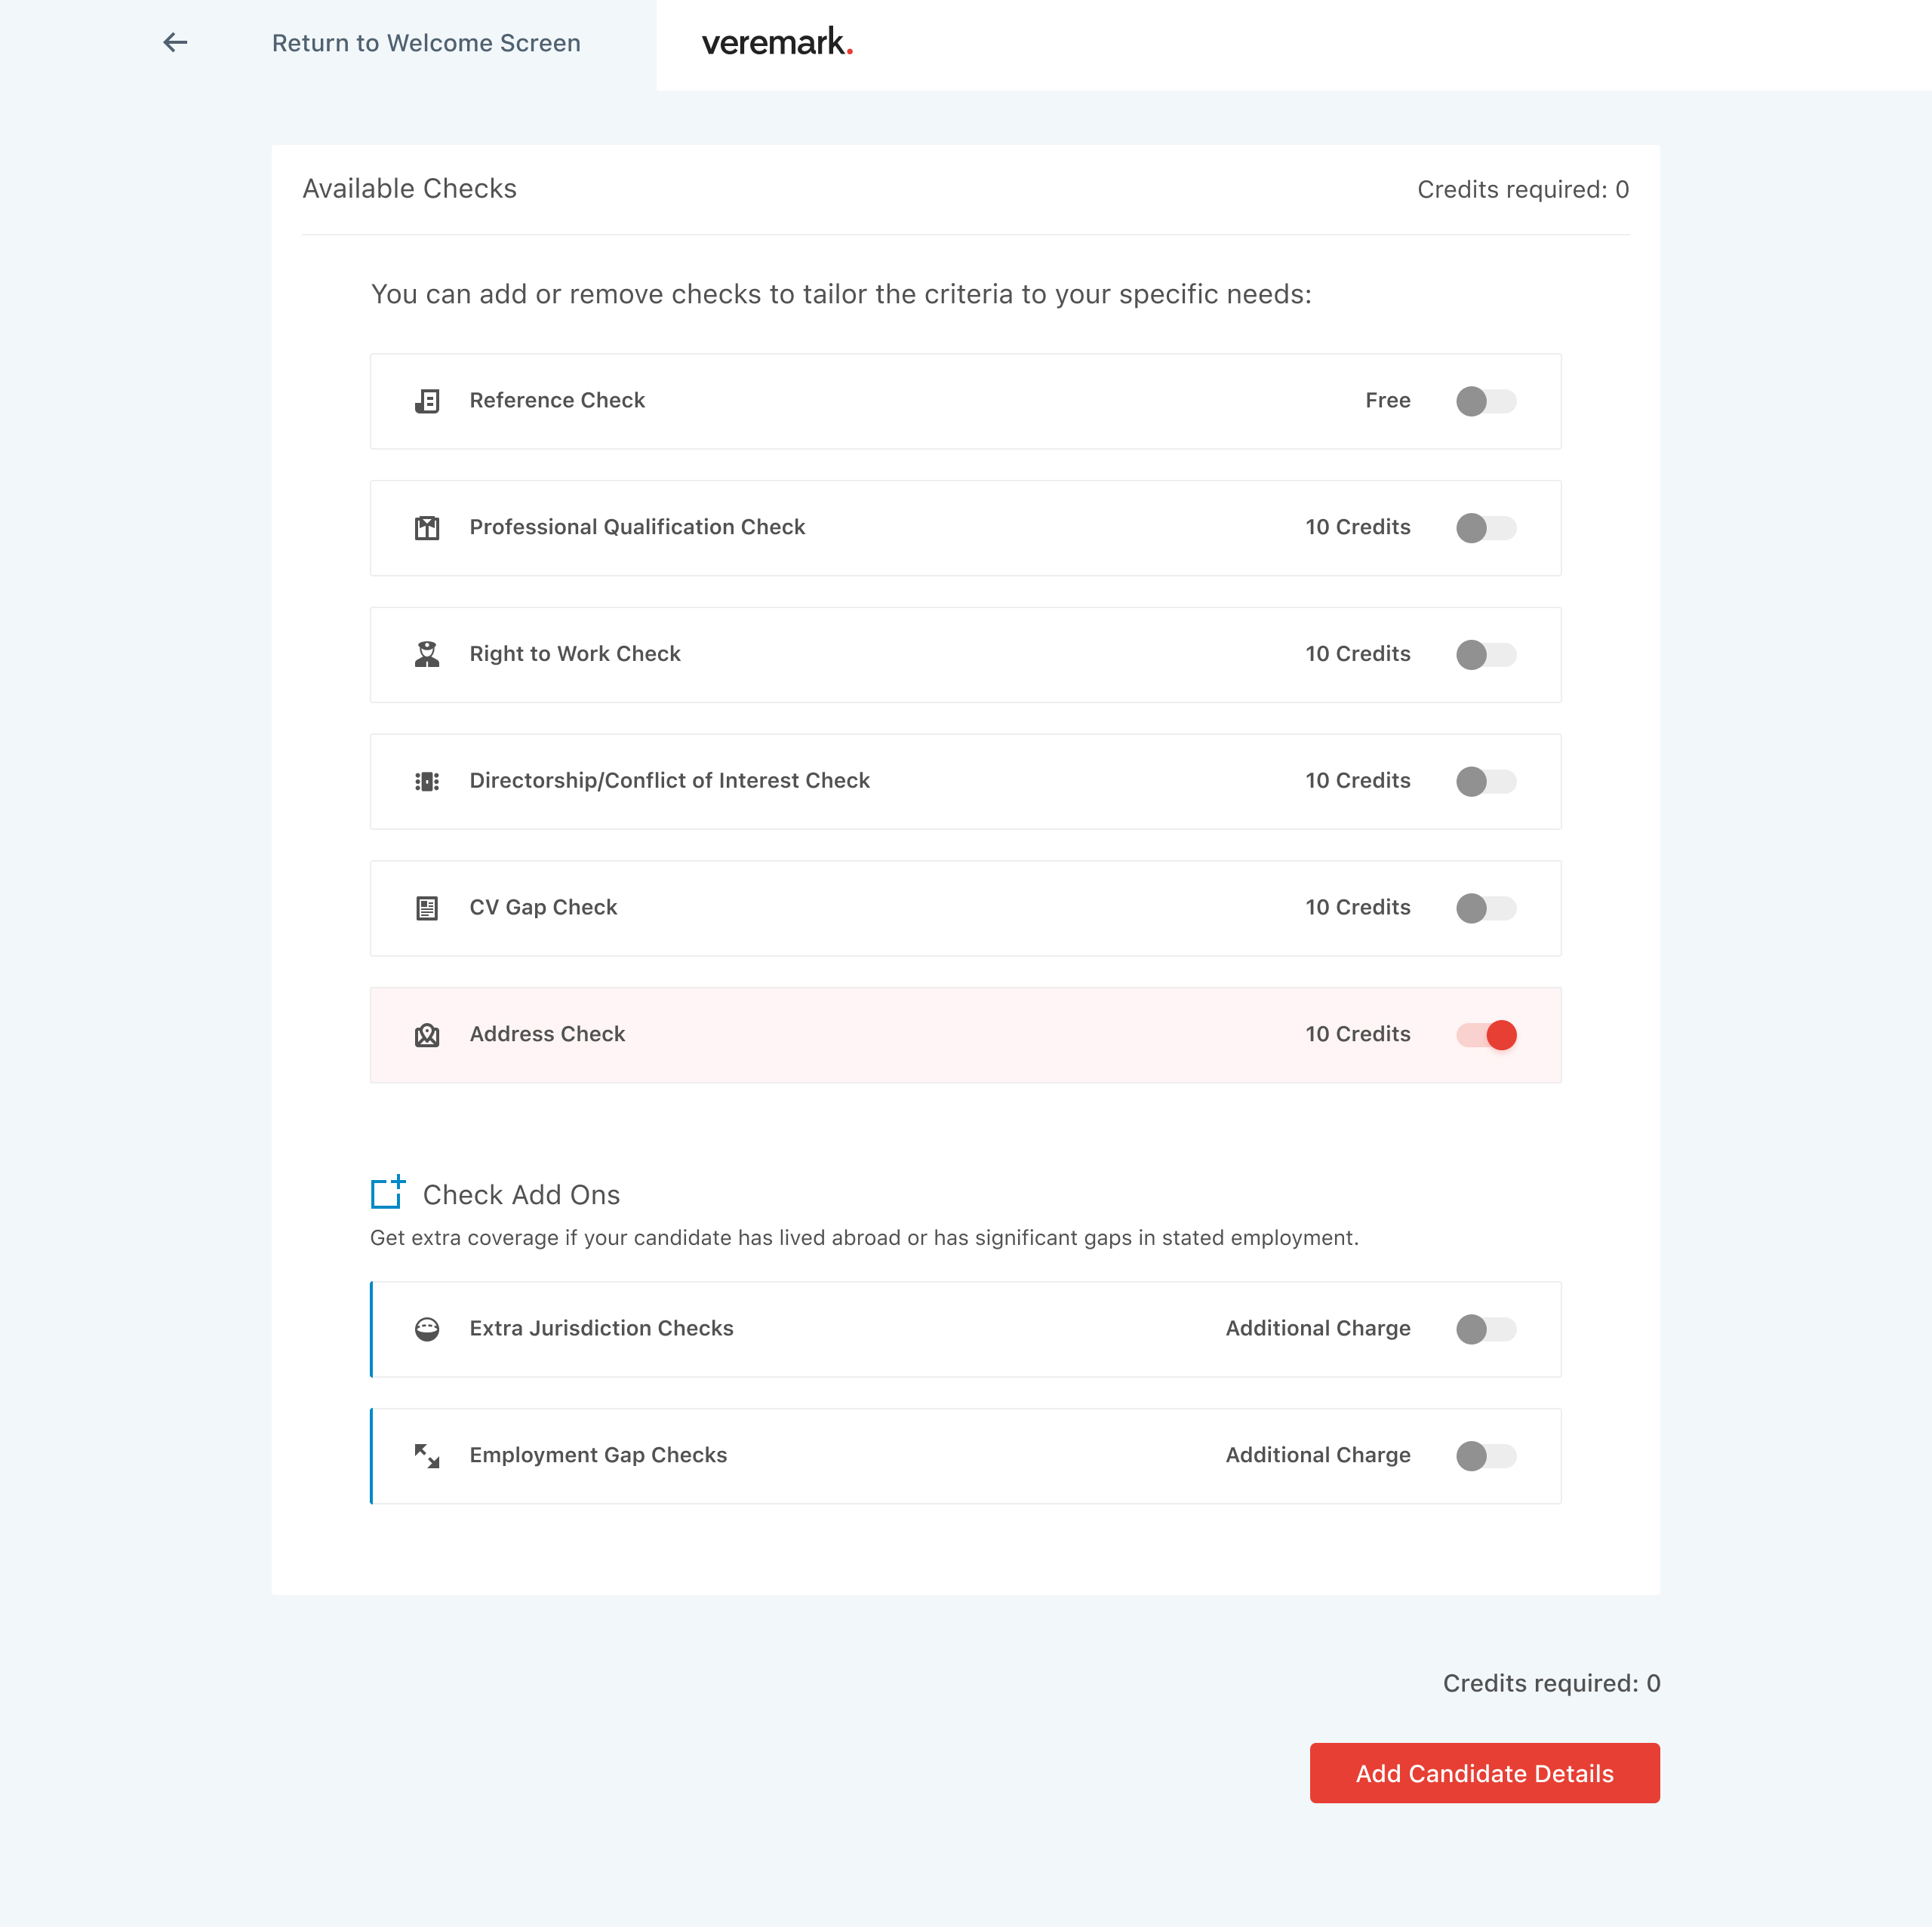Screen dimensions: 1932x1927
Task: Click the Directorship/Conflict of Interest icon
Action: tap(427, 781)
